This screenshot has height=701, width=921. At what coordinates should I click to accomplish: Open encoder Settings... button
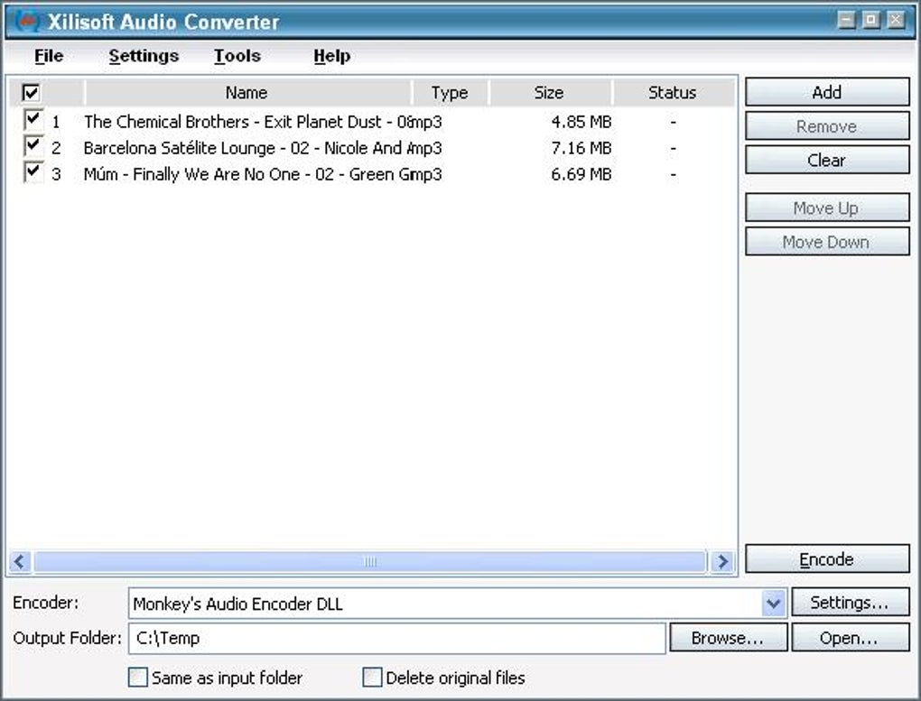850,603
